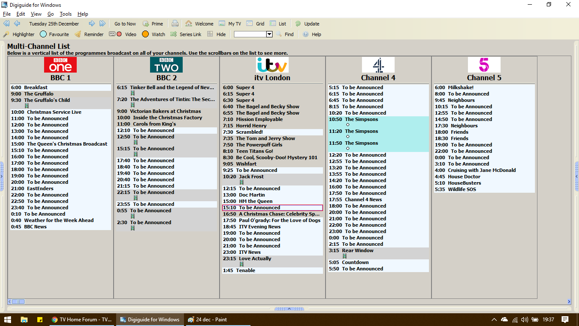Jump back a week with double-left arrow
579x326 pixels.
[6, 24]
